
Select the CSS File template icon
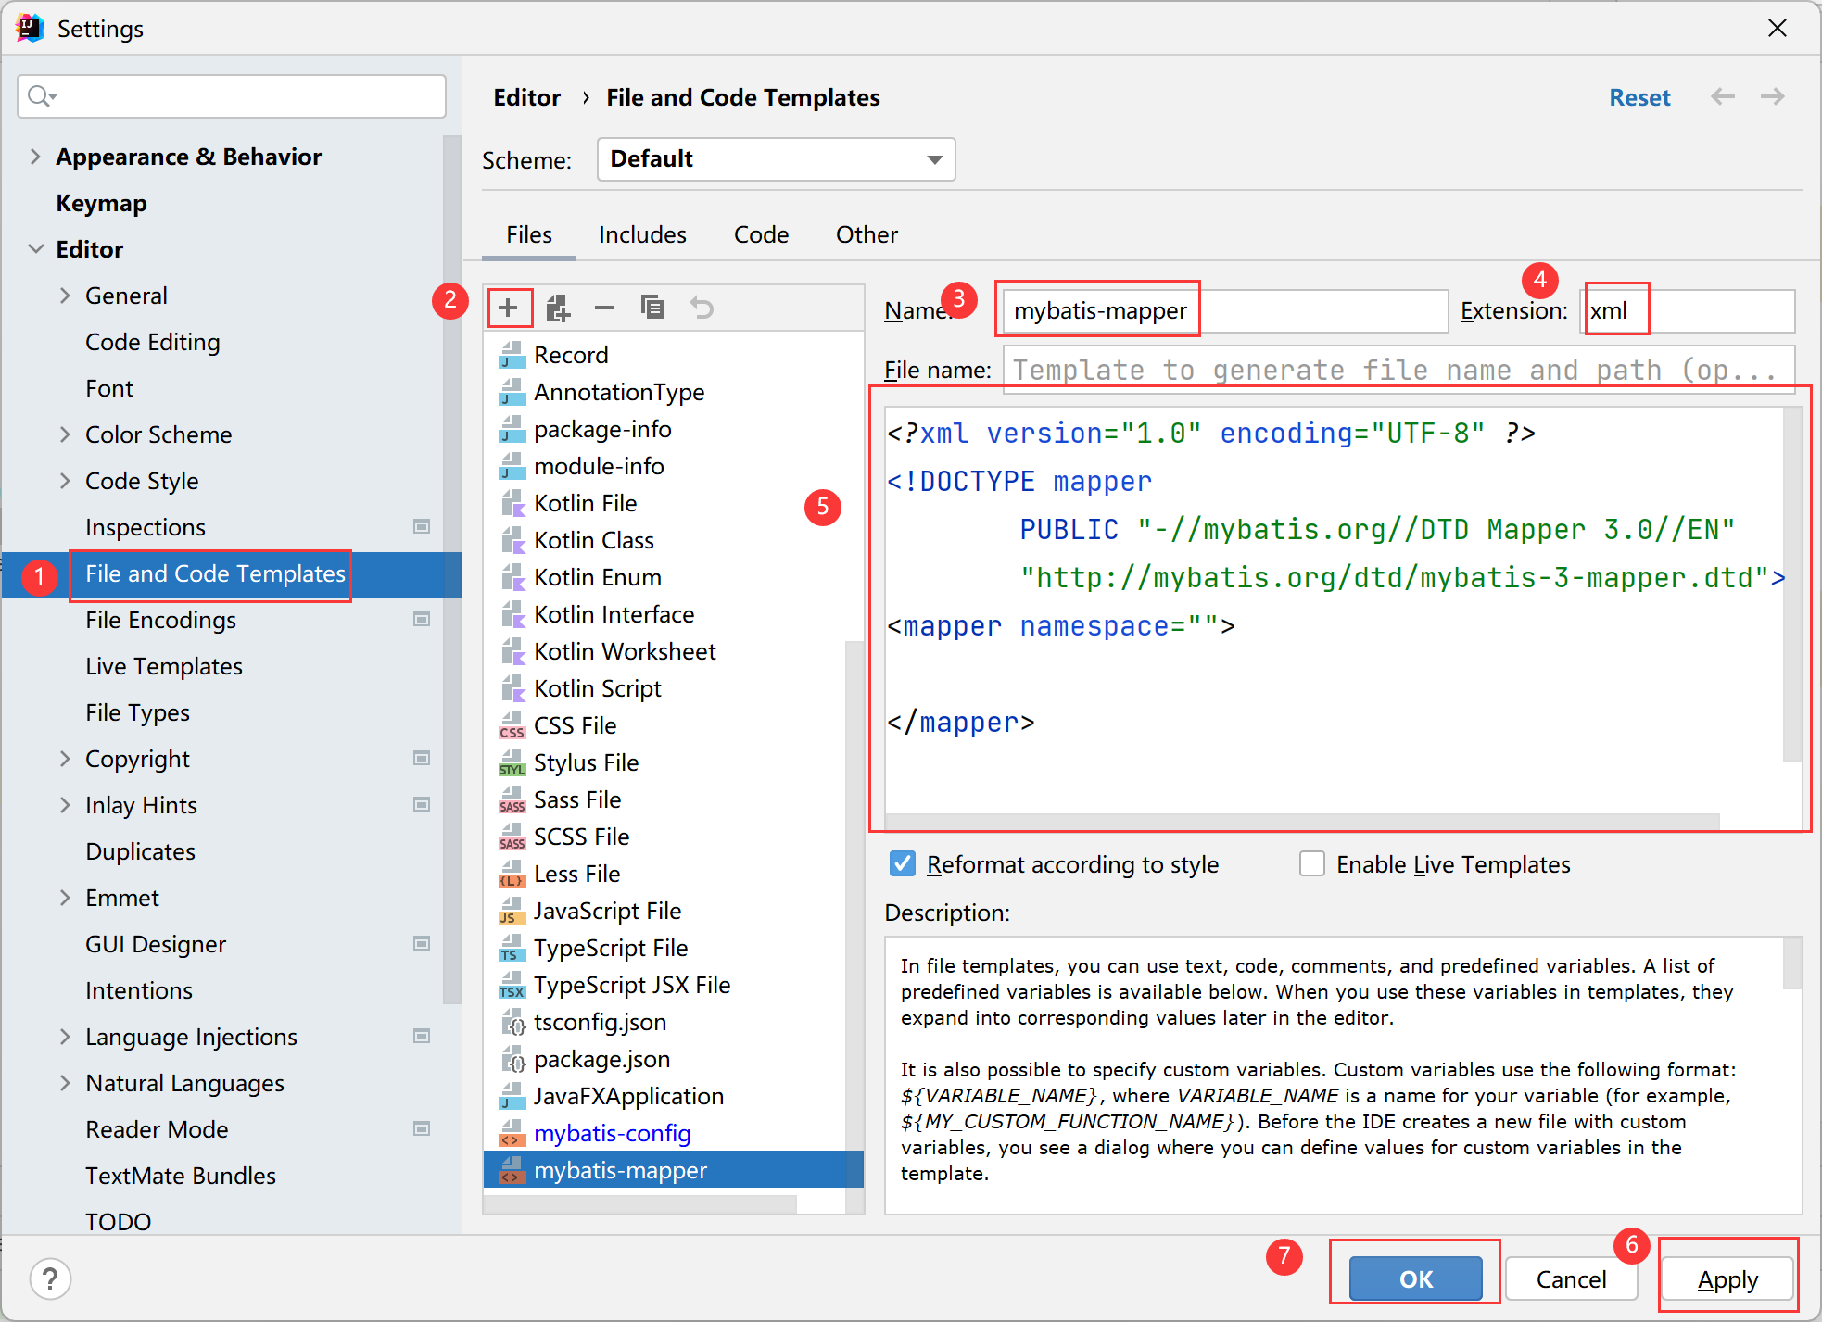[x=512, y=725]
